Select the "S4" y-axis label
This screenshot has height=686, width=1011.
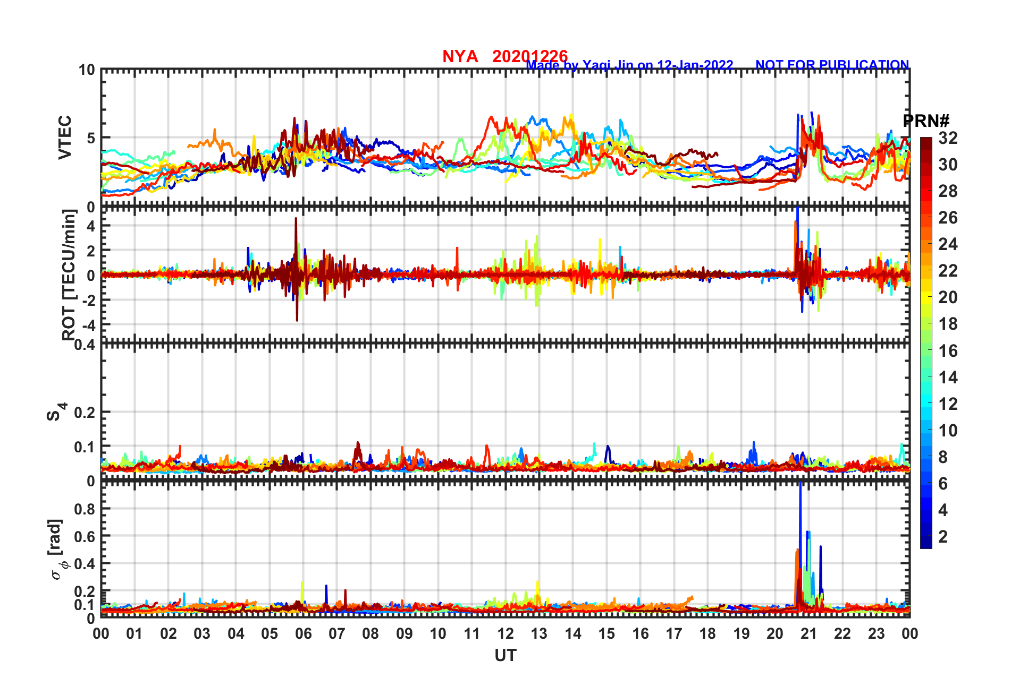[x=56, y=411]
